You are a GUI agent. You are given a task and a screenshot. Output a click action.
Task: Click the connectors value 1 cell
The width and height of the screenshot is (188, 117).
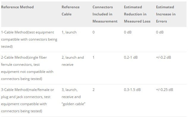(93, 57)
